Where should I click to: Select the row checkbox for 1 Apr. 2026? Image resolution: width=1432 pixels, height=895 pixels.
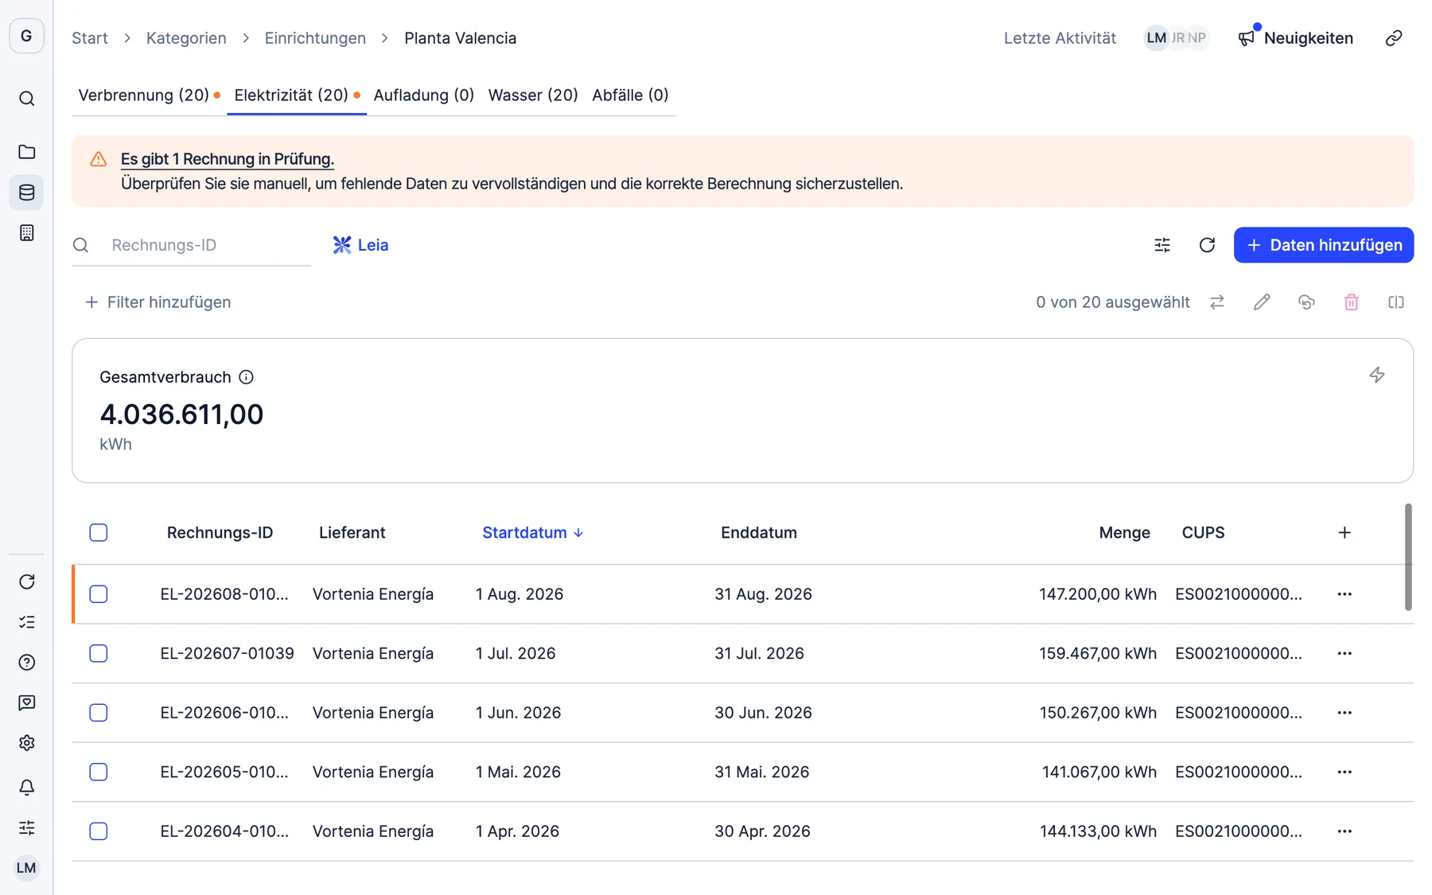coord(99,831)
